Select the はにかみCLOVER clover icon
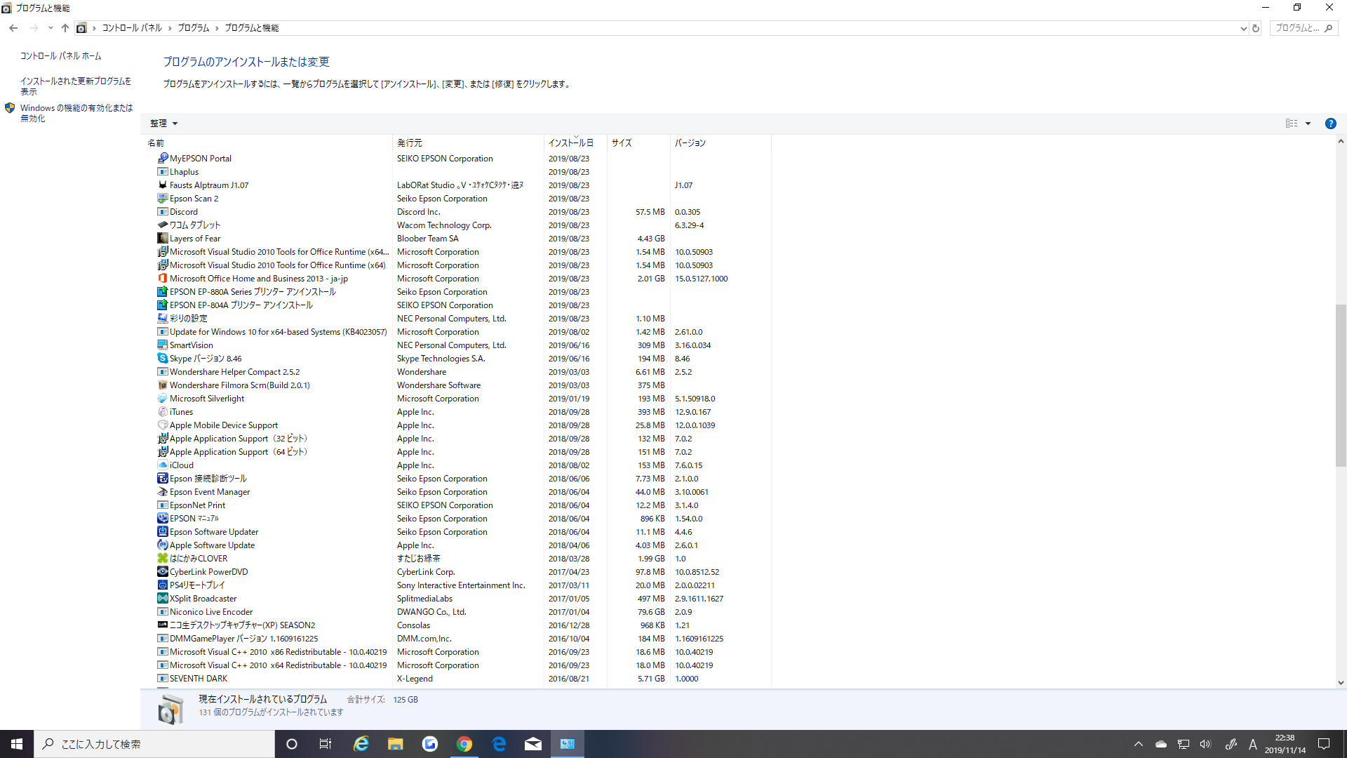The height and width of the screenshot is (758, 1347). 162,559
